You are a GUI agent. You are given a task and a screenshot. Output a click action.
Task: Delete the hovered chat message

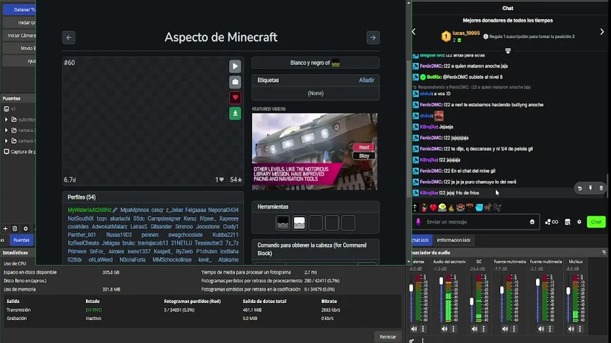(x=601, y=188)
